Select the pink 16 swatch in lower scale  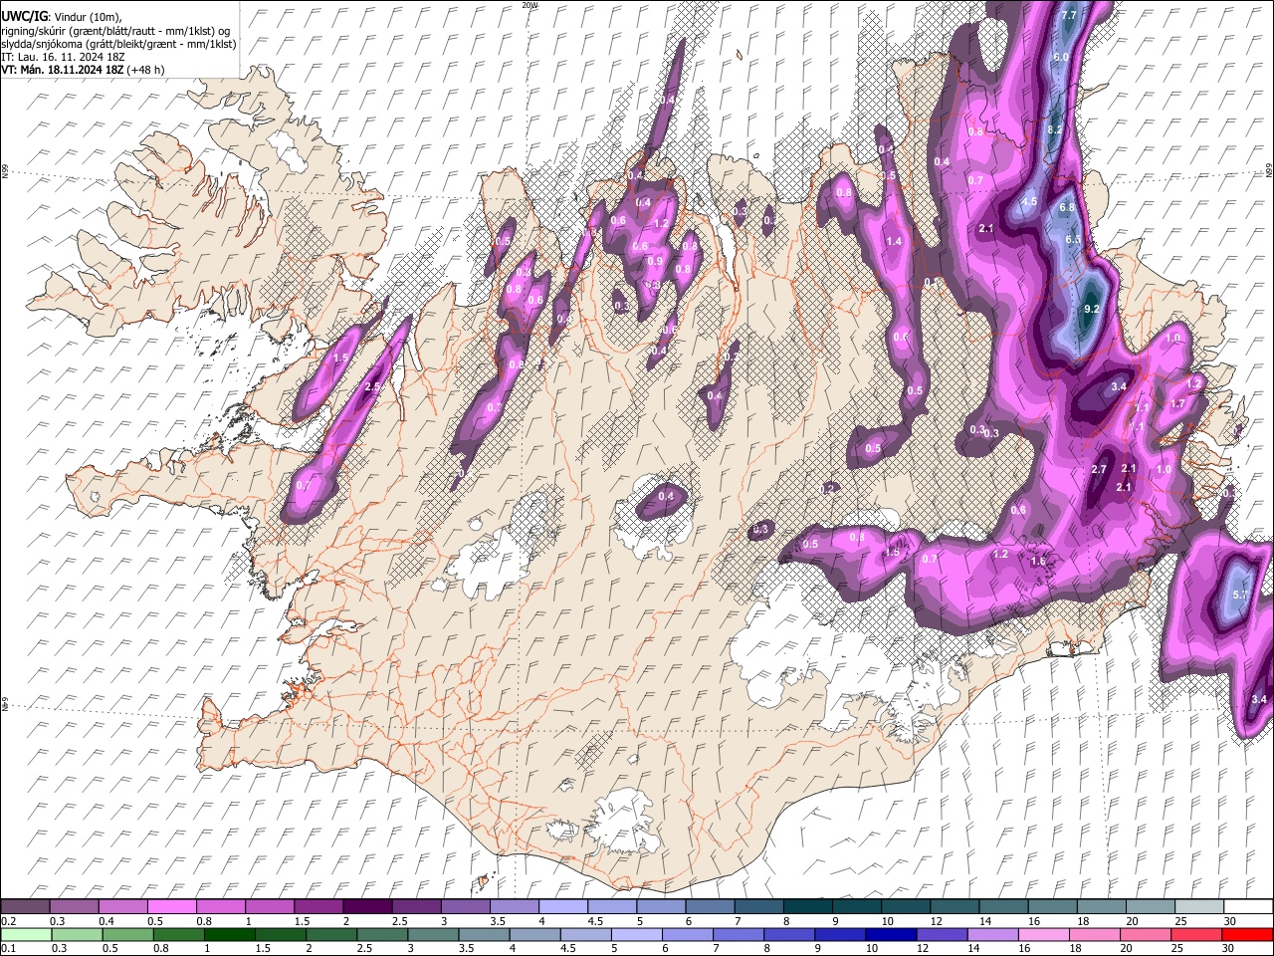[x=1044, y=934]
